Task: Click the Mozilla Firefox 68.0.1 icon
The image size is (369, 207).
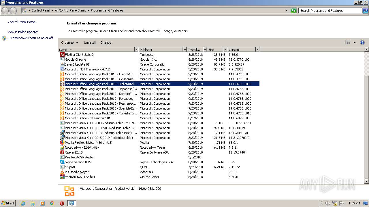Action: (62, 143)
